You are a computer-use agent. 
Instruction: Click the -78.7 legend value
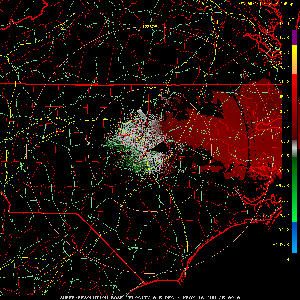(x=282, y=215)
